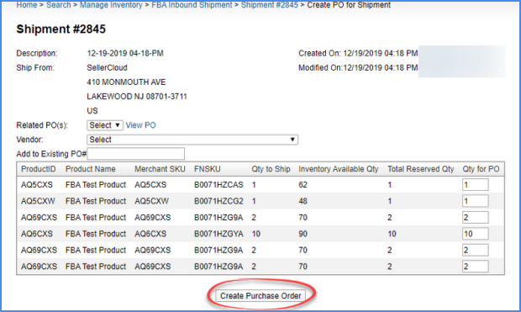The width and height of the screenshot is (521, 312).
Task: Go to Home breadcrumb link
Action: (x=27, y=5)
